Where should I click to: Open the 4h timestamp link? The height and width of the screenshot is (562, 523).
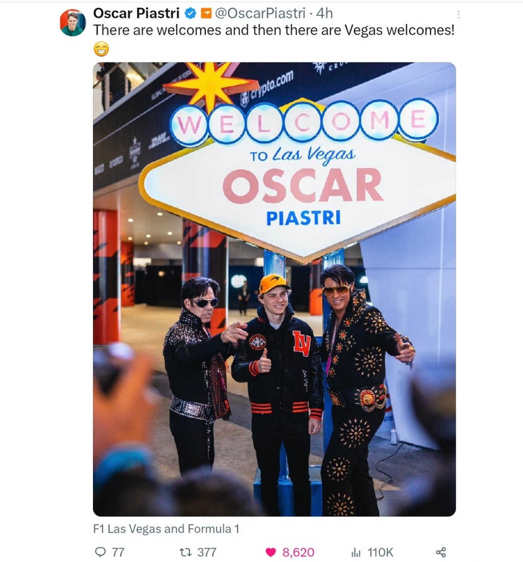coord(325,13)
